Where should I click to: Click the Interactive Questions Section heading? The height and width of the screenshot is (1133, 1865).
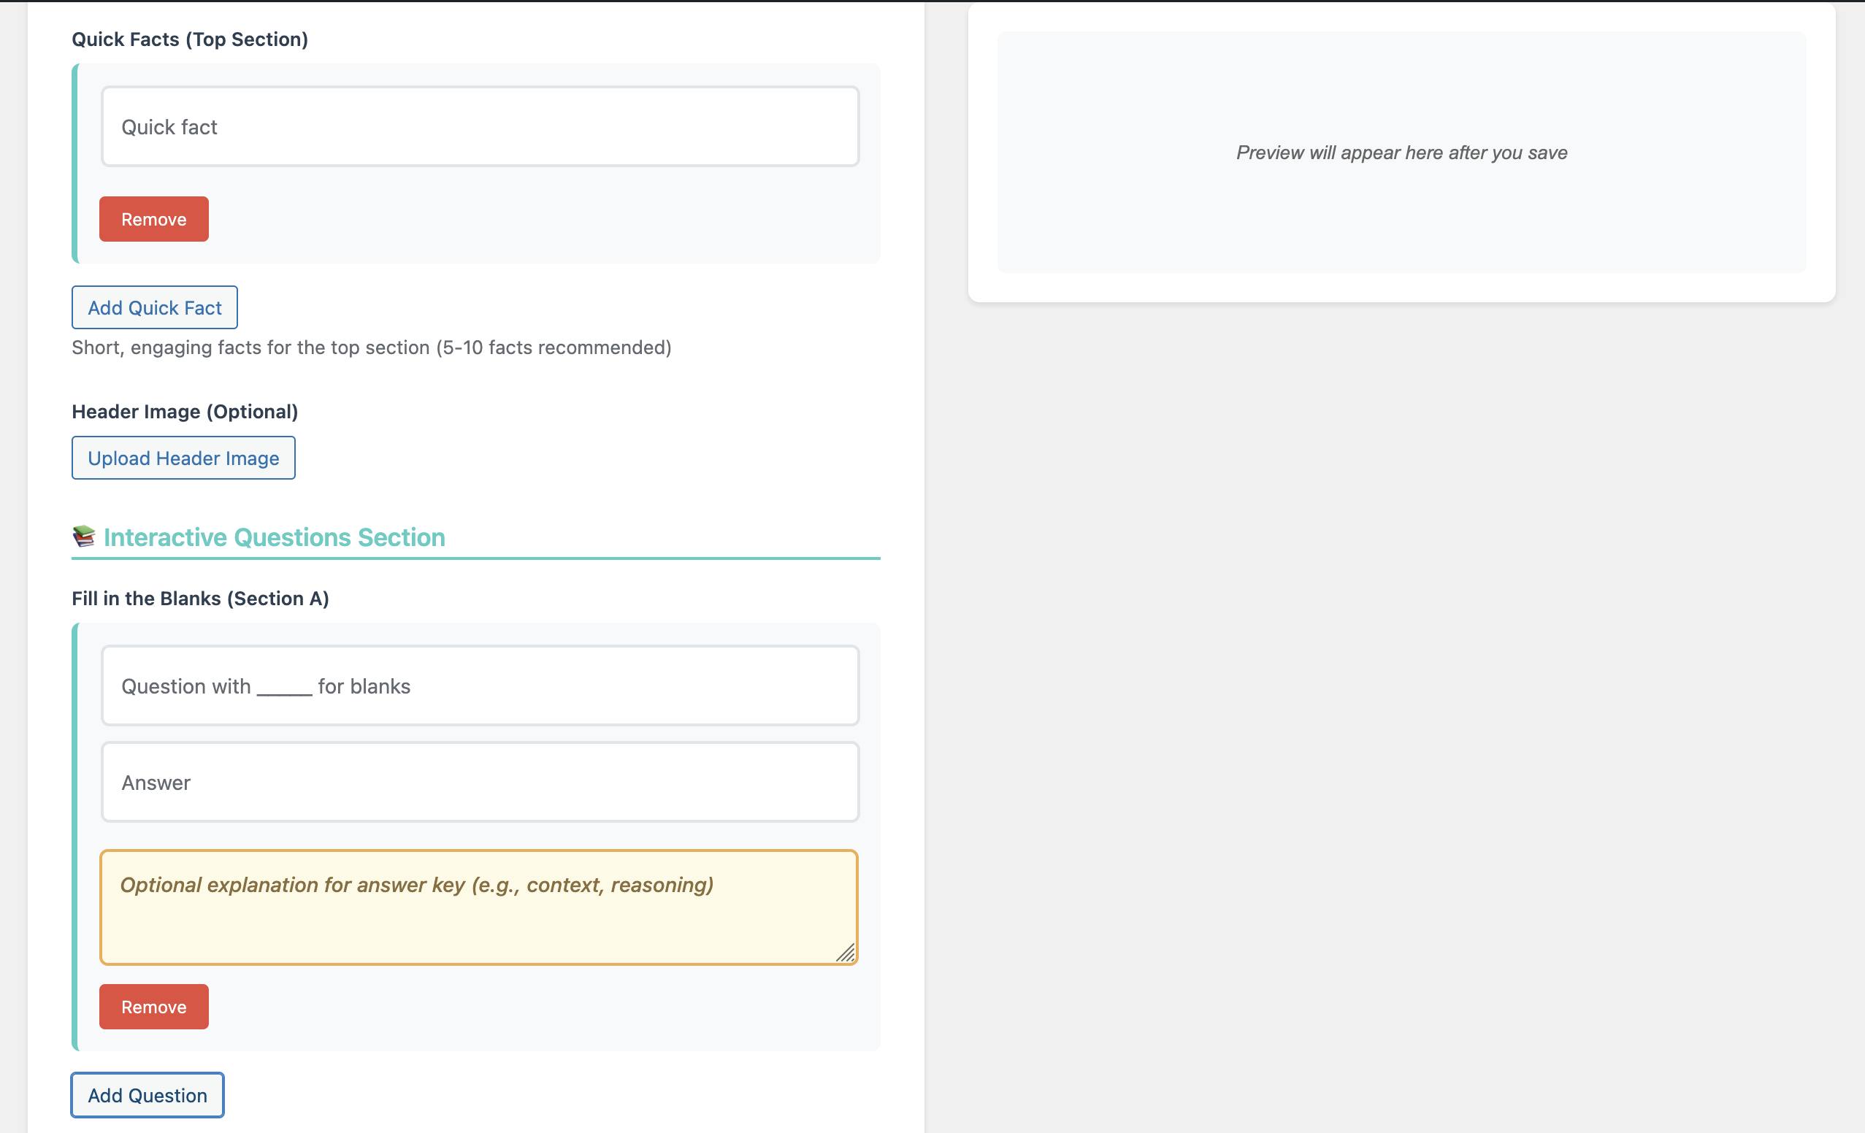(274, 537)
